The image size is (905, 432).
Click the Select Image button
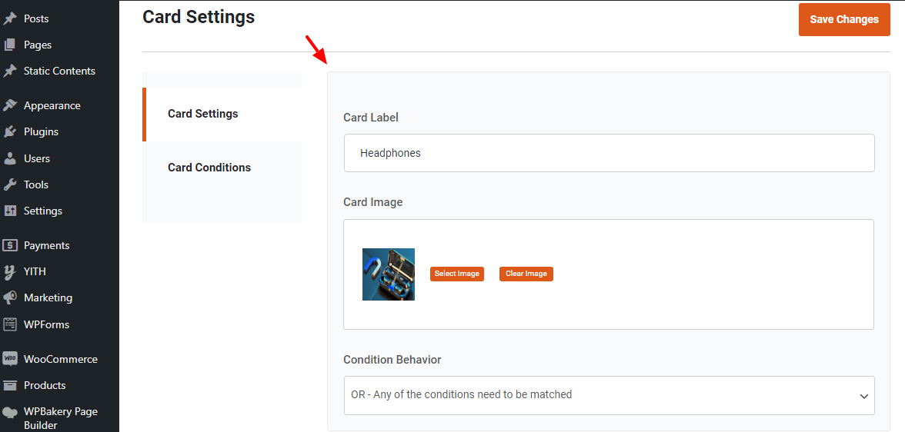(457, 274)
